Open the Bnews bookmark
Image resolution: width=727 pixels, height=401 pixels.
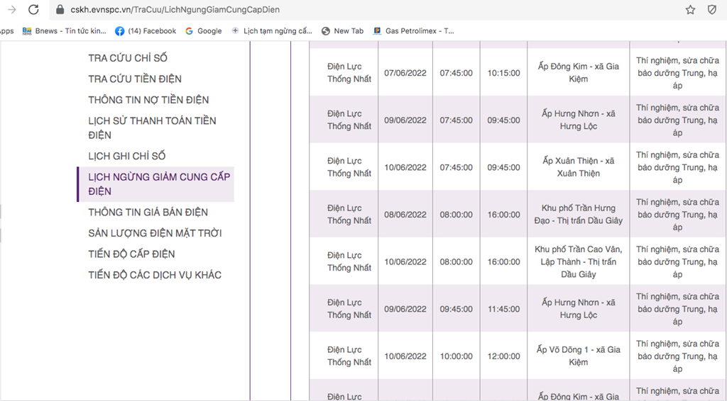point(65,31)
